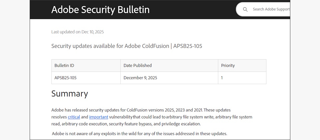Click the Date Published column header
320x140 pixels.
(137, 66)
